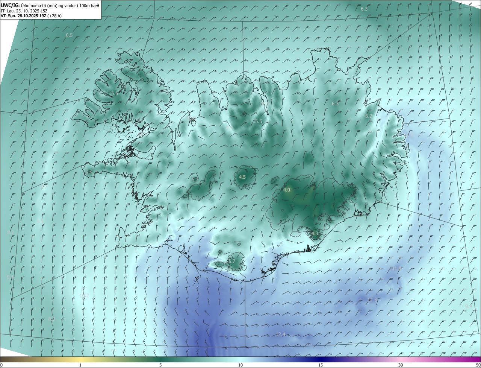Click the 0 tick label on the colour scale
Screen dimensions: 481x368
[2, 365]
